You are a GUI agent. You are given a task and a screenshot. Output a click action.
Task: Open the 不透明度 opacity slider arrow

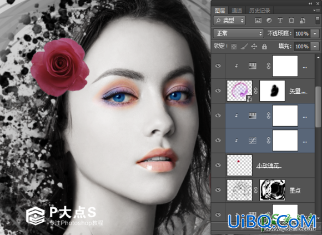(x=315, y=34)
